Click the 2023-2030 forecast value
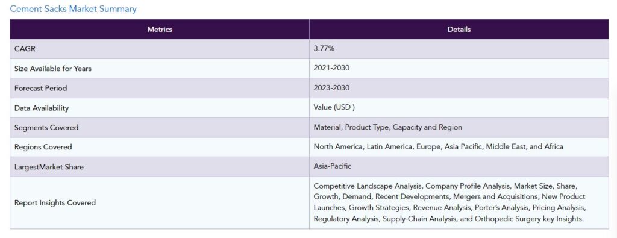Screen dimensions: 617x238 pyautogui.click(x=331, y=88)
